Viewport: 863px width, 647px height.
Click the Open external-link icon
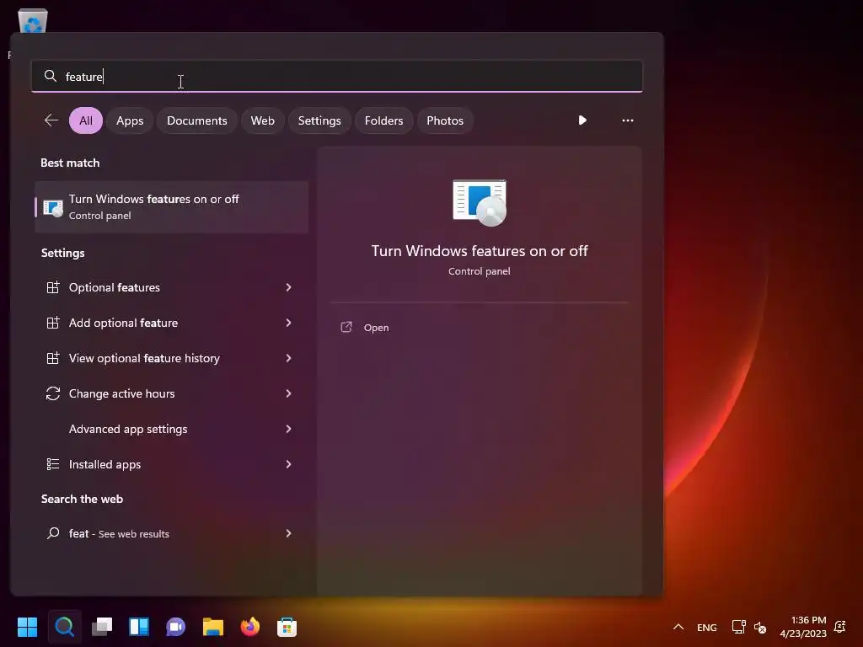pyautogui.click(x=346, y=328)
